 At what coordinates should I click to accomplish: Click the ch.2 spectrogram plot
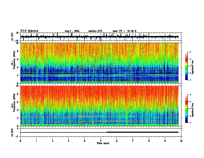point(99,106)
